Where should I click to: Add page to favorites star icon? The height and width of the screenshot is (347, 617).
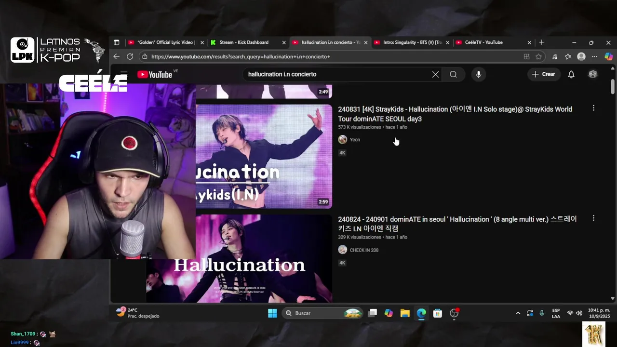(x=538, y=56)
